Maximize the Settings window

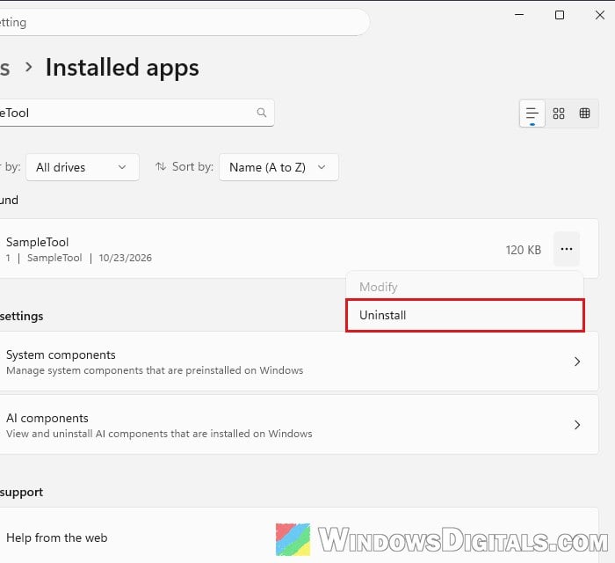(x=560, y=15)
